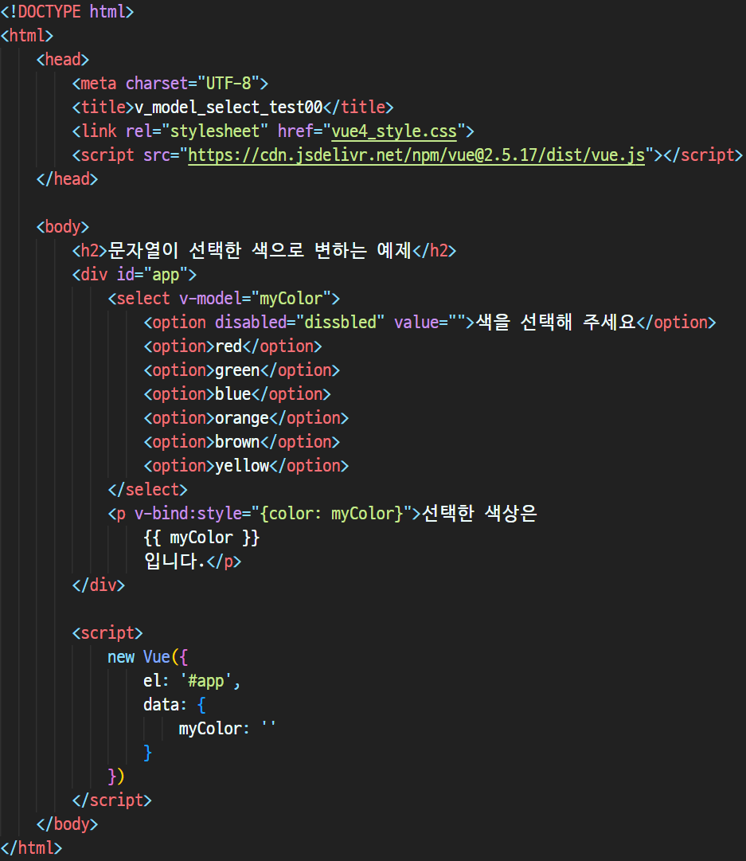Click the option text 색을 선택해 주세요
The image size is (746, 861).
pos(555,323)
